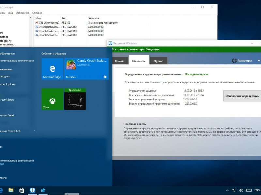Switch to the Домой tab
Viewport: 261px width, 195px height.
(x=119, y=61)
